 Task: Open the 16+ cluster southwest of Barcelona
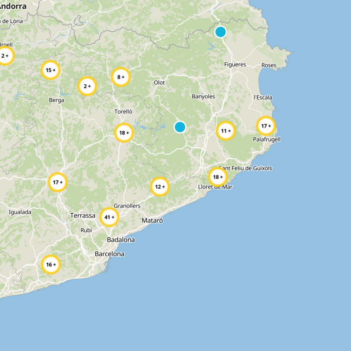point(51,265)
